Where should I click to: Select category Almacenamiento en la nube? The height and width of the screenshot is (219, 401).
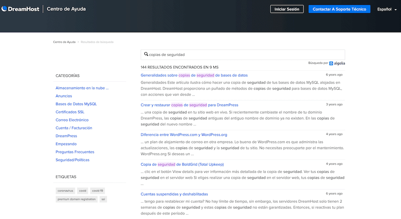(82, 88)
